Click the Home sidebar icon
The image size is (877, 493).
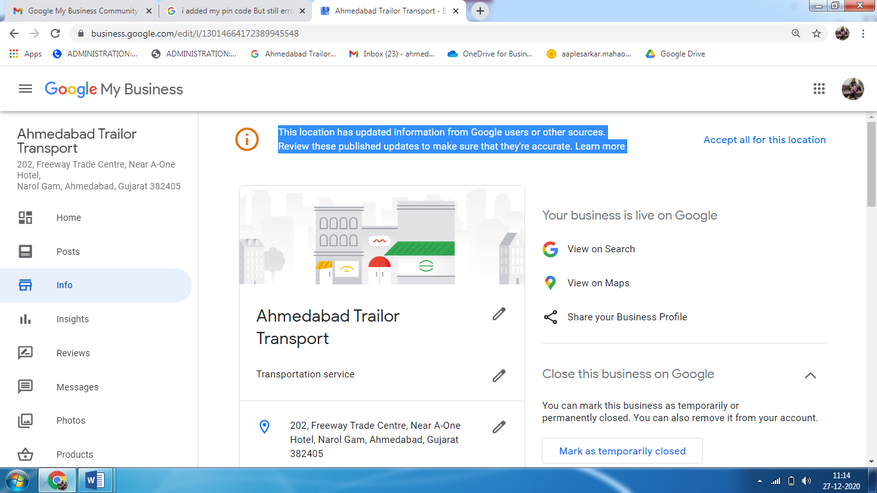tap(25, 218)
